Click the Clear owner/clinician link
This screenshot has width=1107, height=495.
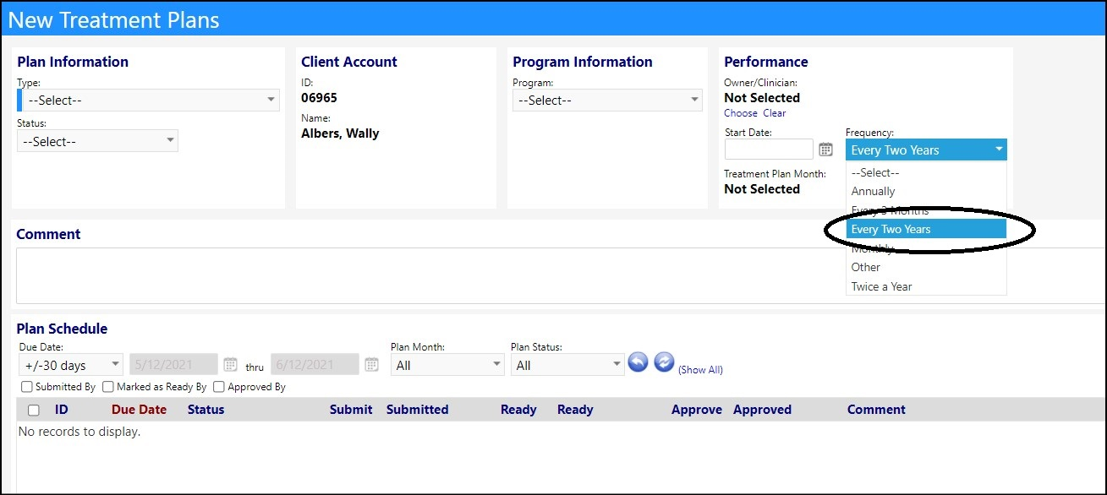click(775, 113)
